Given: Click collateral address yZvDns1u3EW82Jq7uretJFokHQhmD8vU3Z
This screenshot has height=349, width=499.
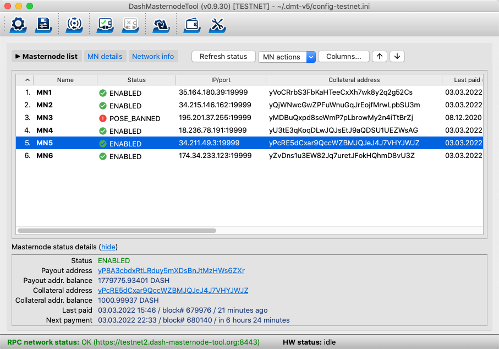Looking at the screenshot, I should pos(342,156).
